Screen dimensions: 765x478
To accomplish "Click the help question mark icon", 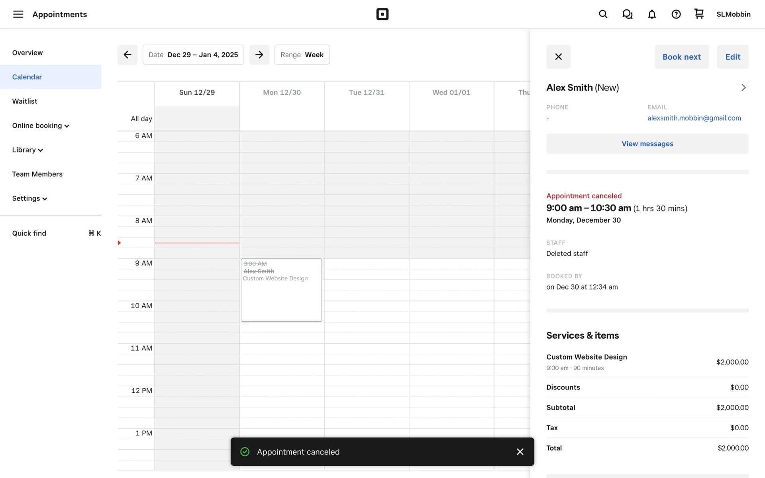I will click(x=676, y=14).
